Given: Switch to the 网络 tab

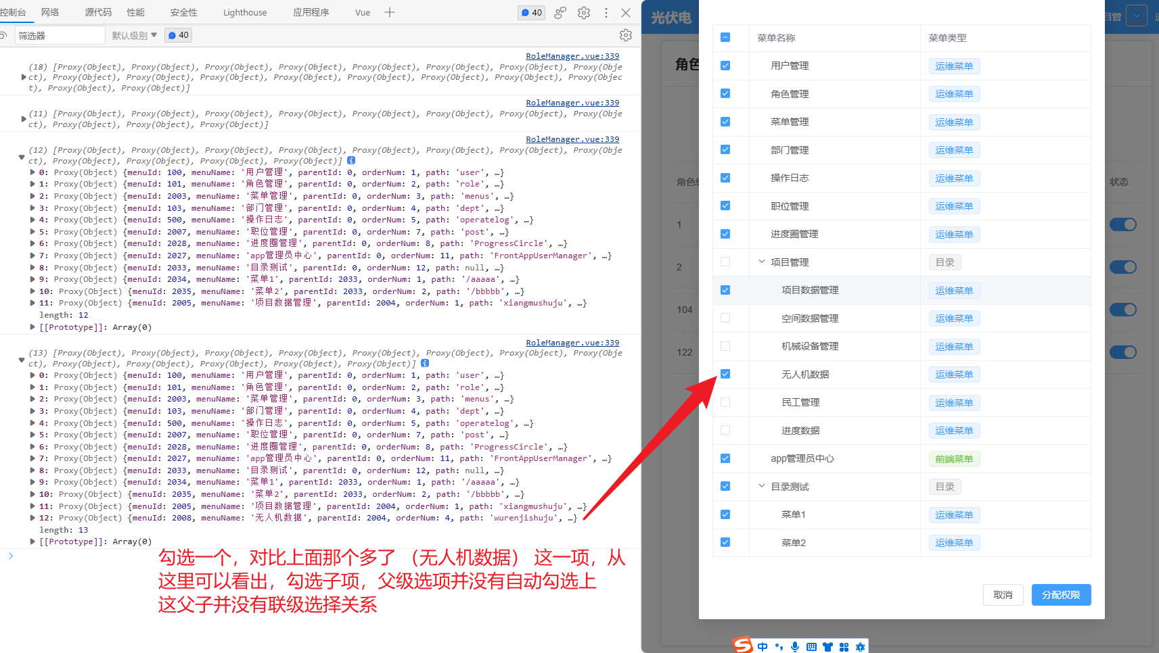Looking at the screenshot, I should tap(50, 12).
